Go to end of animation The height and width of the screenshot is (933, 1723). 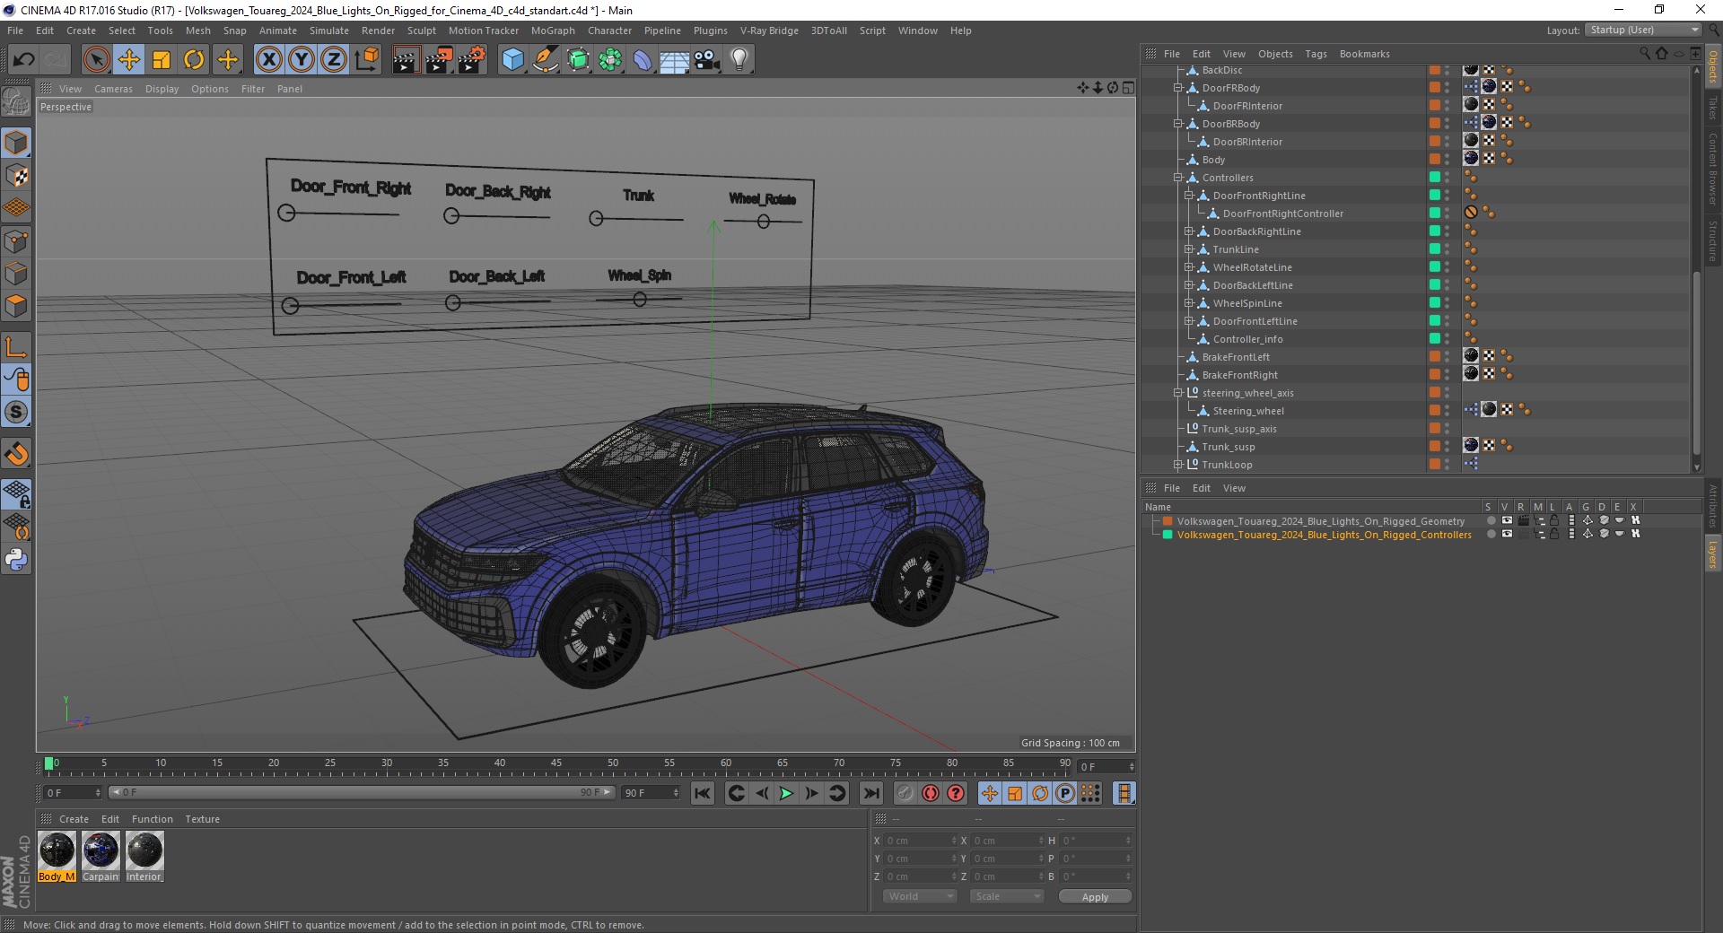pyautogui.click(x=870, y=793)
